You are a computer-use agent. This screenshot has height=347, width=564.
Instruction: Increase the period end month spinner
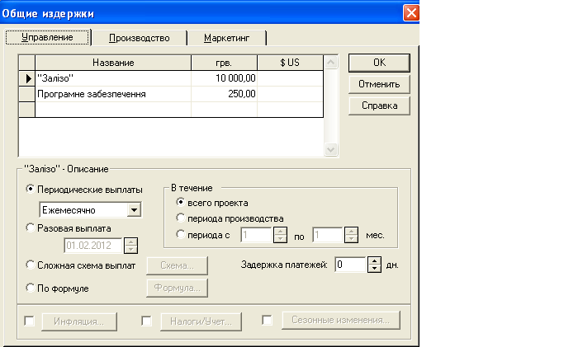click(352, 231)
